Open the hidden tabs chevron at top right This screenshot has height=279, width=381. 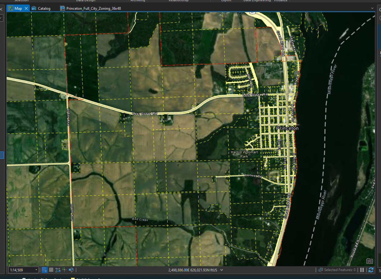[372, 8]
